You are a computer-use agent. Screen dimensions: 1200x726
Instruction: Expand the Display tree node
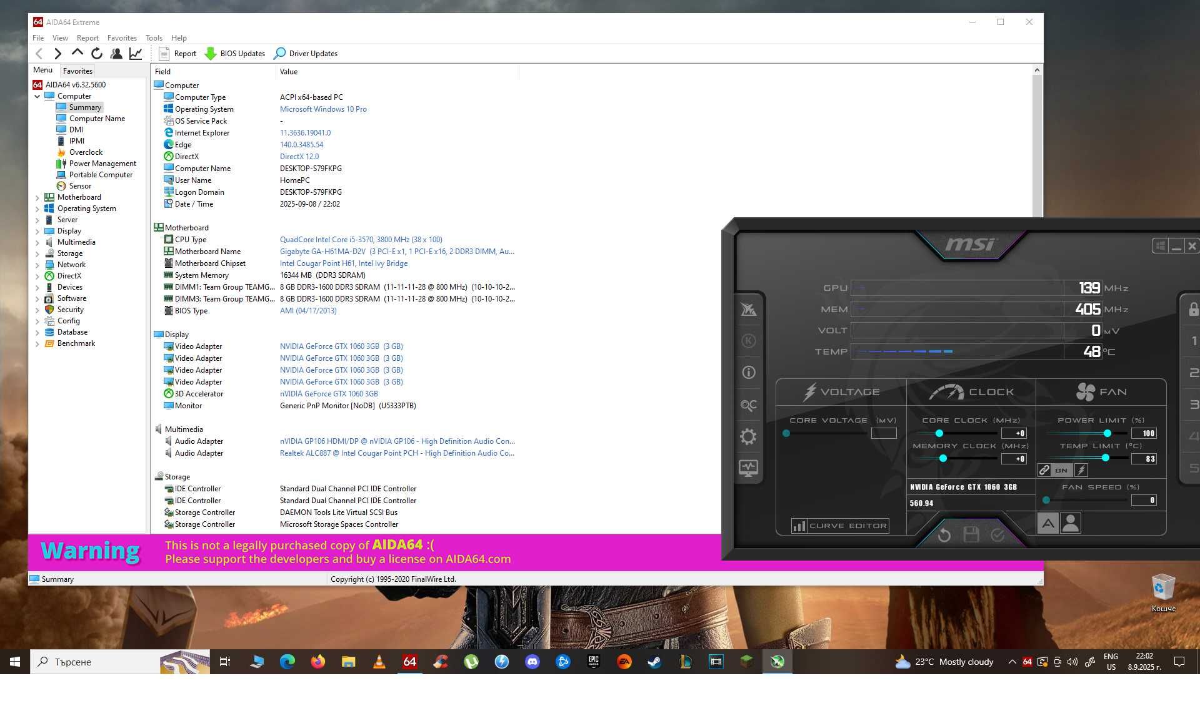pos(37,231)
